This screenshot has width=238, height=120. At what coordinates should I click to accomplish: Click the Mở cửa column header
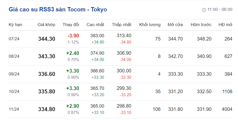(175, 25)
